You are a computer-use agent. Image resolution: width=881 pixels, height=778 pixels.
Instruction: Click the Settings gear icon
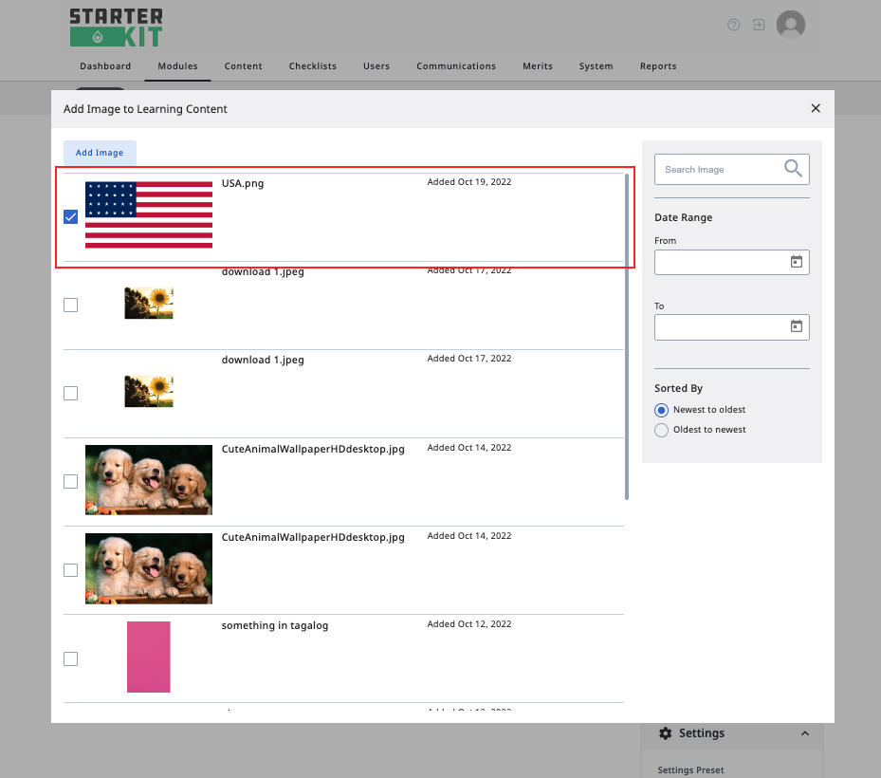point(665,733)
